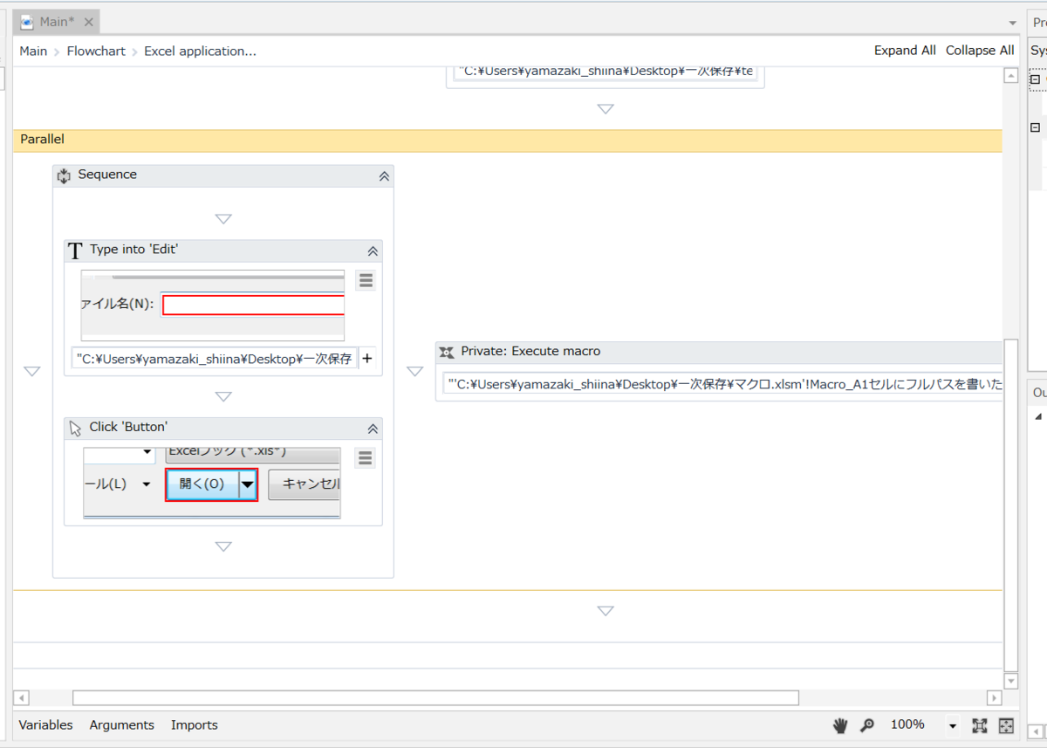The image size is (1047, 748).
Task: Click the T icon of Type into 'Edit'
Action: click(x=75, y=251)
